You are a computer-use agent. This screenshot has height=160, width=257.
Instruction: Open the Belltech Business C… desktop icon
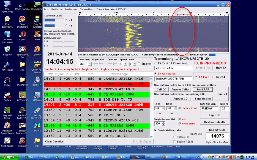click(22, 128)
